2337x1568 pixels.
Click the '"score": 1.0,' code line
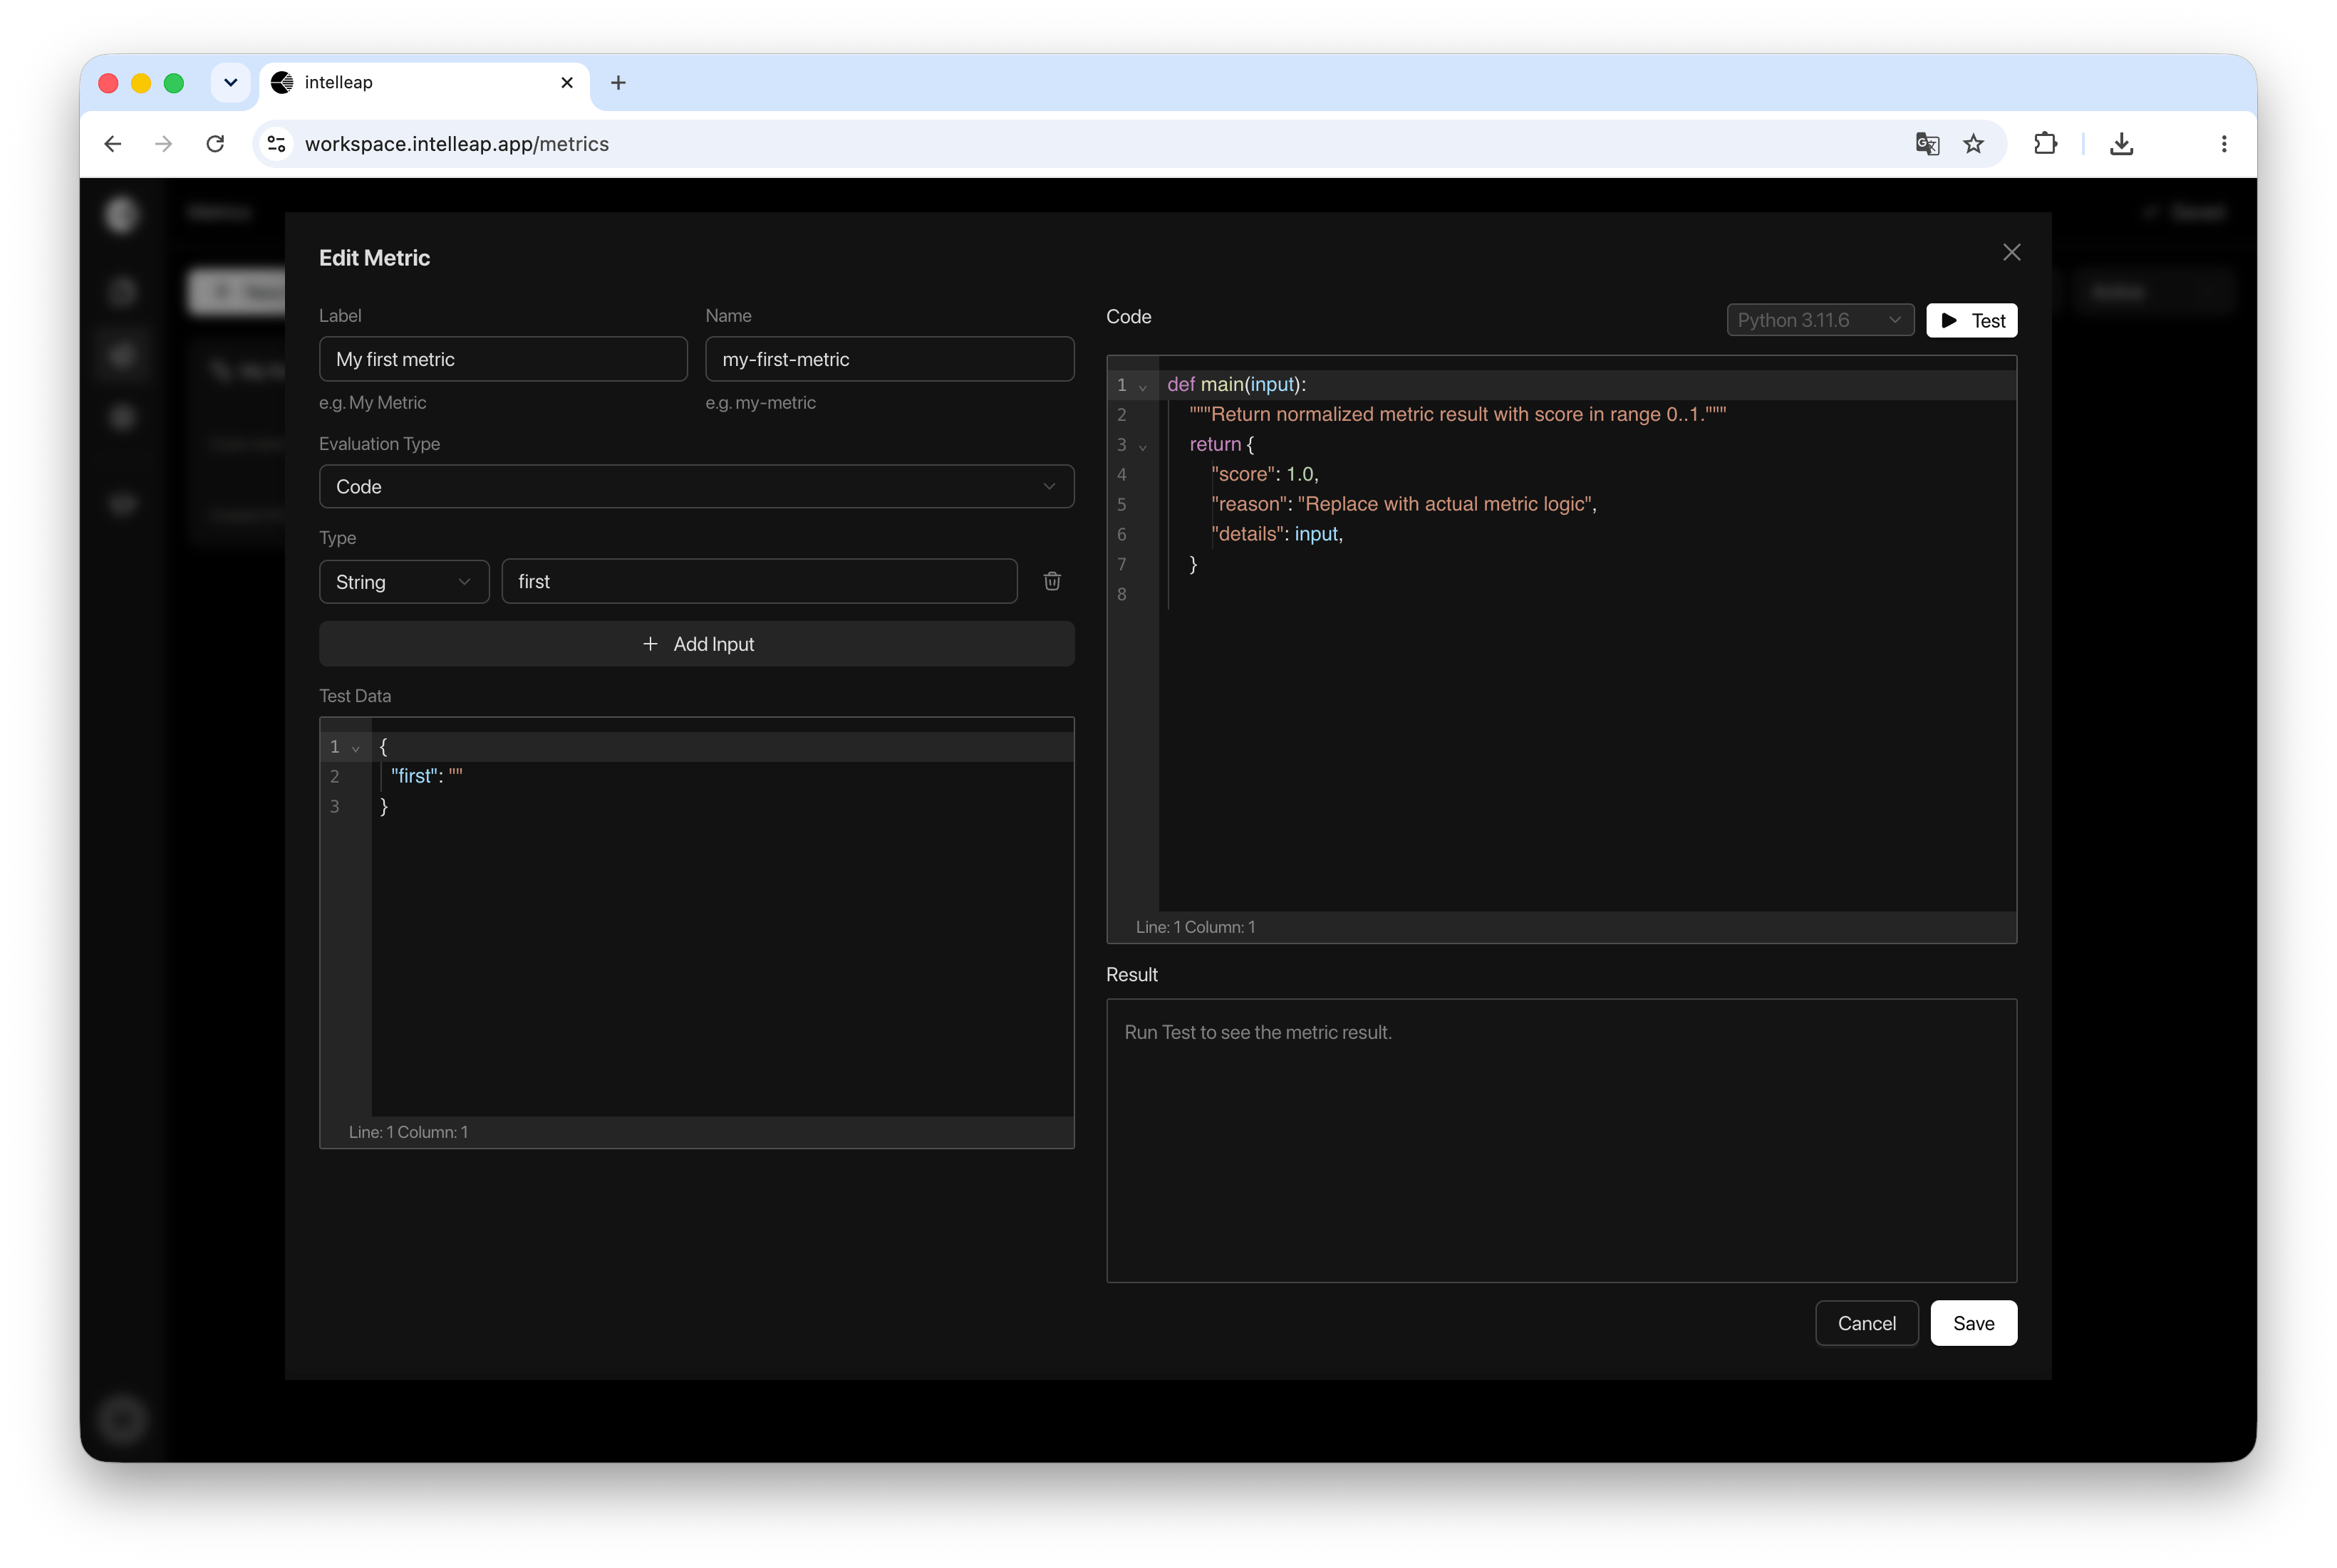pos(1265,474)
